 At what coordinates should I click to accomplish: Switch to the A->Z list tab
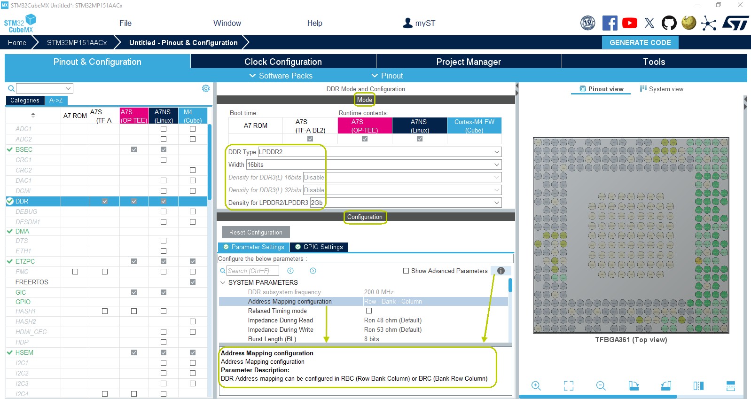click(56, 100)
